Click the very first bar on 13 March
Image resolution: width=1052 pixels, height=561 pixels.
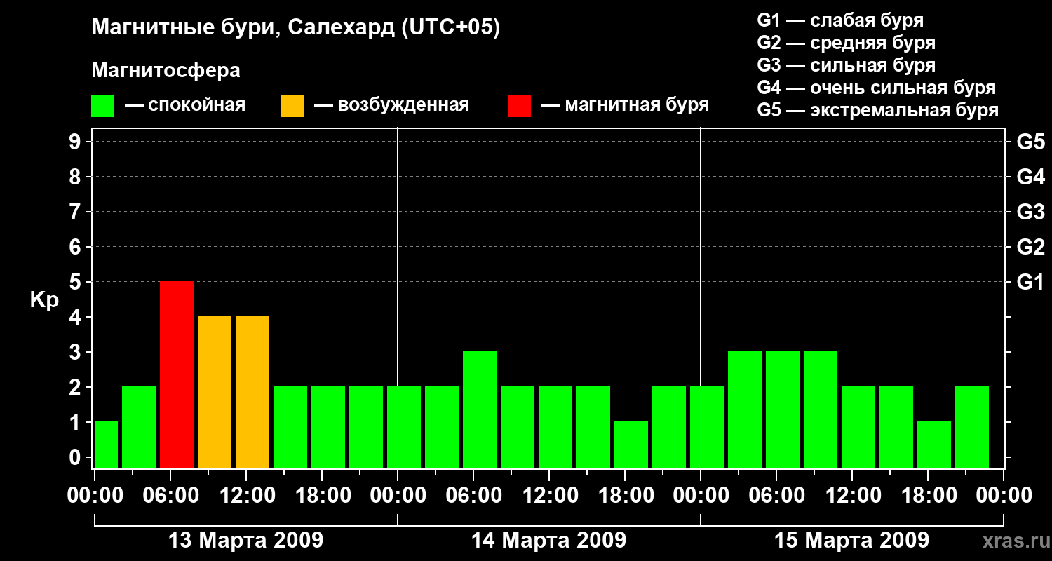coord(106,445)
